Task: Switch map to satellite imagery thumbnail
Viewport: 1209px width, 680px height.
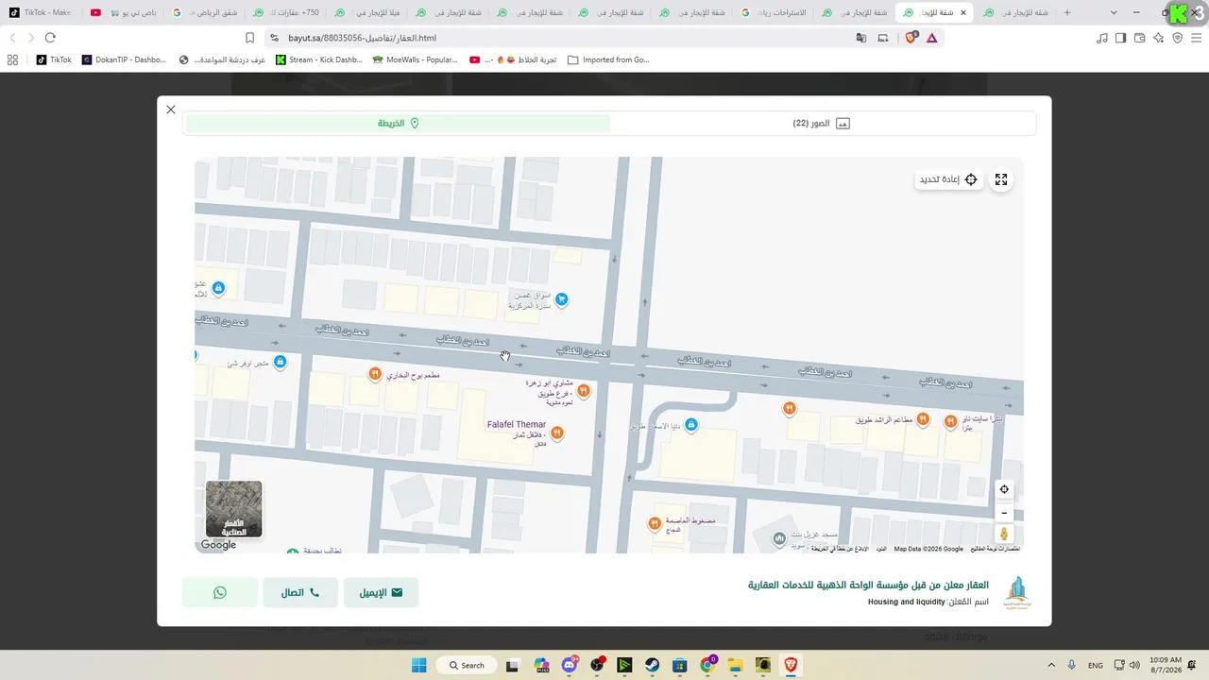Action: coord(234,509)
